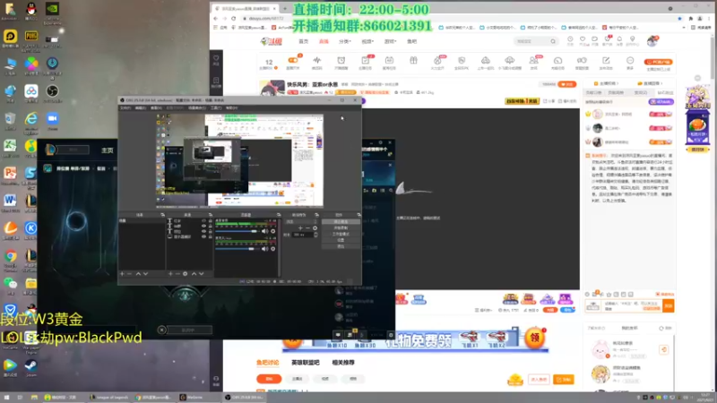Enable 工作室模式 in OBS controls

coord(341,234)
